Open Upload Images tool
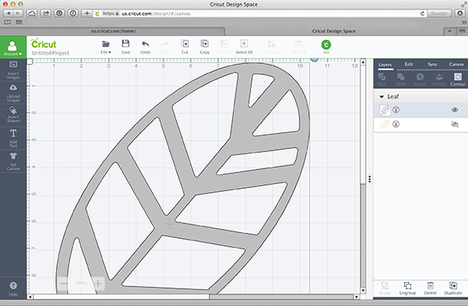 click(13, 93)
